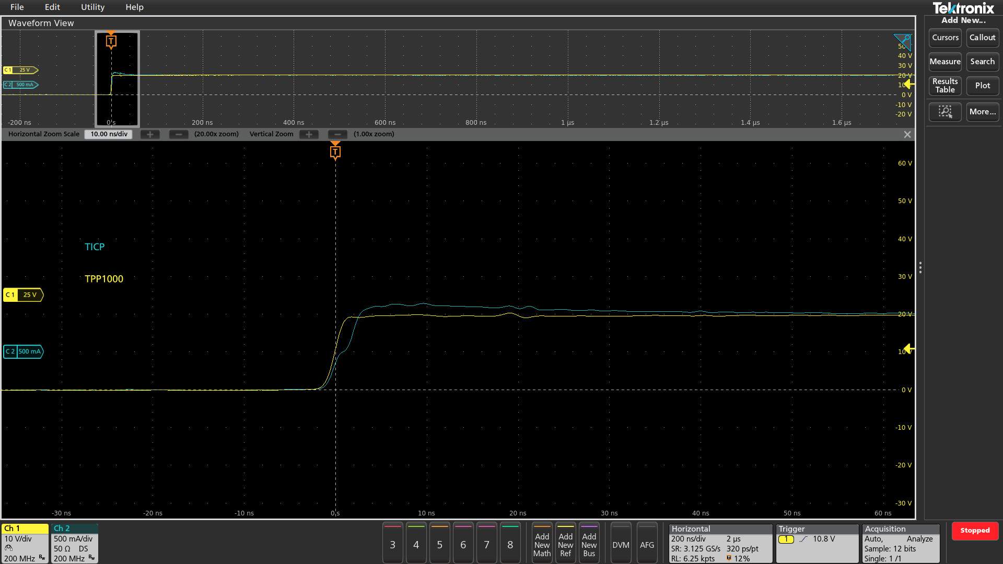Click the Horizontal Zoom Scale 10.00 ns/div field

click(109, 134)
